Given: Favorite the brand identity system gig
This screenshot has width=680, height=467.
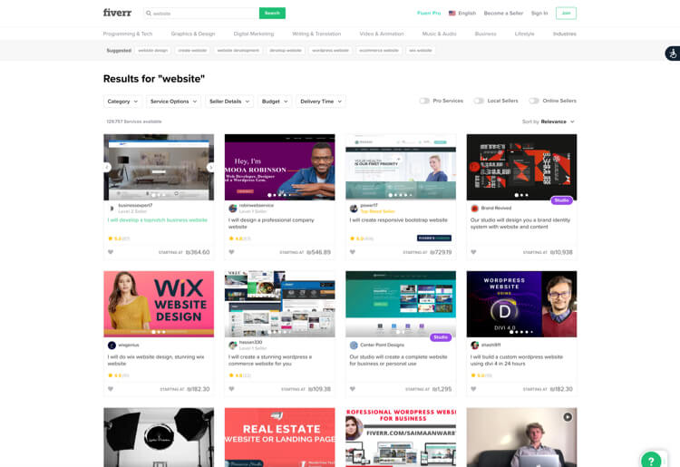Looking at the screenshot, I should (473, 252).
